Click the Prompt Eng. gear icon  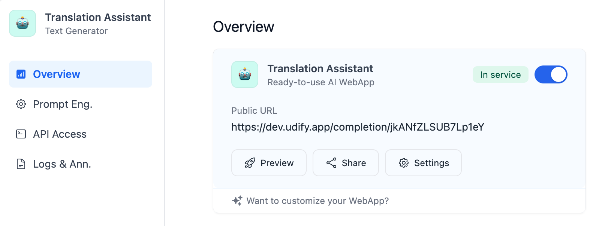[21, 104]
